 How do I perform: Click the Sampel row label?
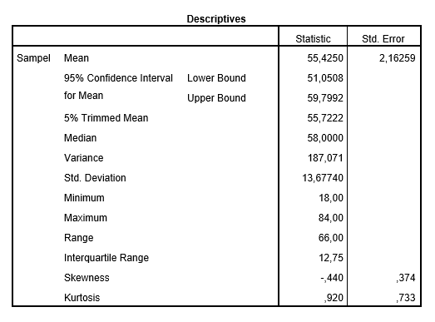33,58
